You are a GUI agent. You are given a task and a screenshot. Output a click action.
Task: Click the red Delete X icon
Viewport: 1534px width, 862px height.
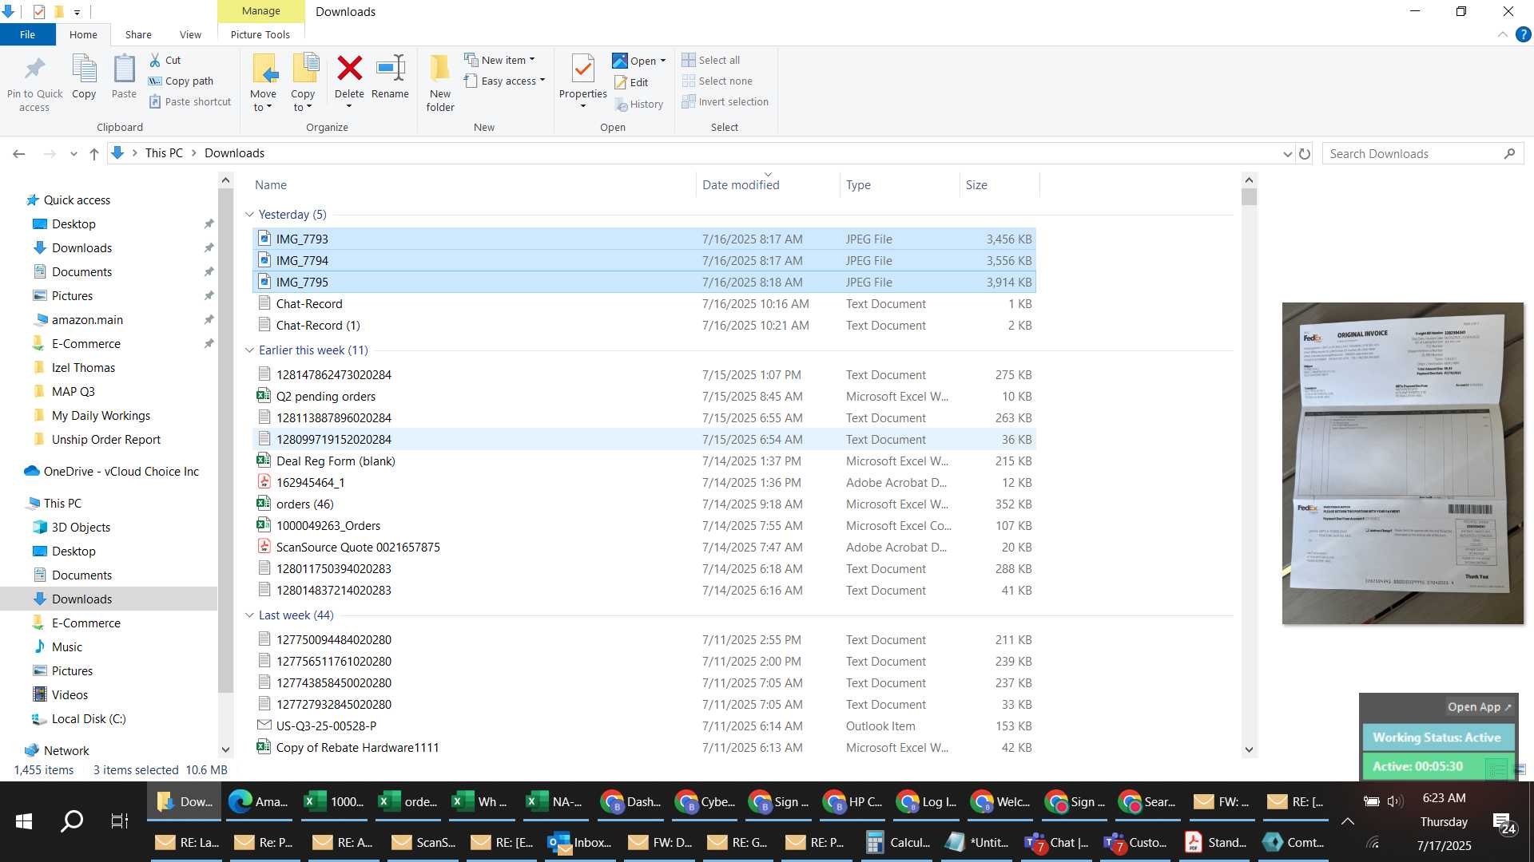point(349,69)
